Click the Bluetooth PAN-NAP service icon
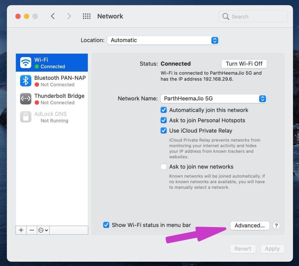This screenshot has width=299, height=266. pos(26,81)
